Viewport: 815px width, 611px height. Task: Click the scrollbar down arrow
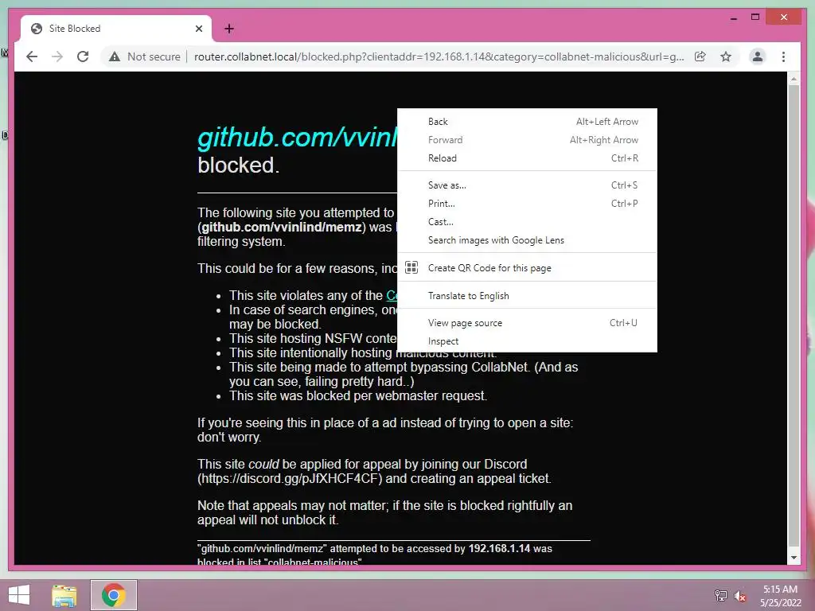(794, 558)
